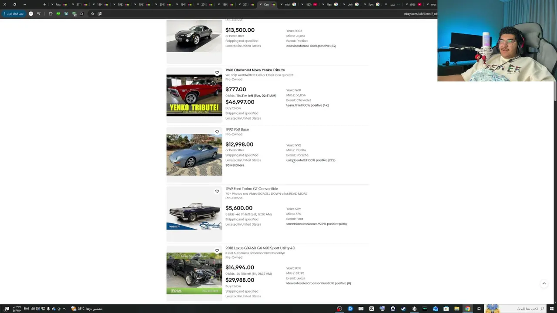Viewport: 557px width, 313px height.
Task: Click seller team_thiel 100% positive text
Action: point(307,105)
